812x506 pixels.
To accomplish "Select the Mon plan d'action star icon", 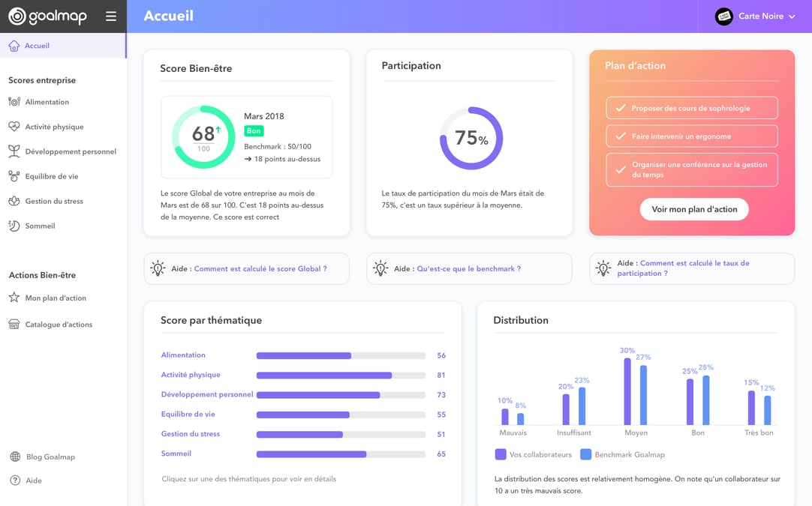I will 14,298.
